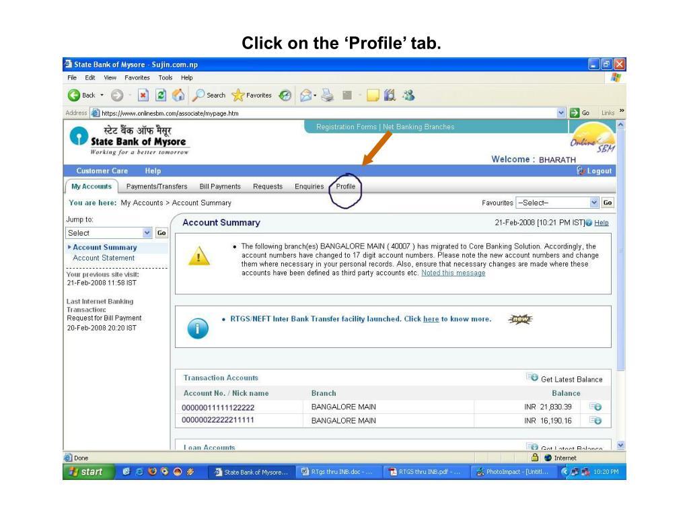Screen dimensions: 689x517
Task: Click the browser Back arrow button
Action: (x=74, y=96)
